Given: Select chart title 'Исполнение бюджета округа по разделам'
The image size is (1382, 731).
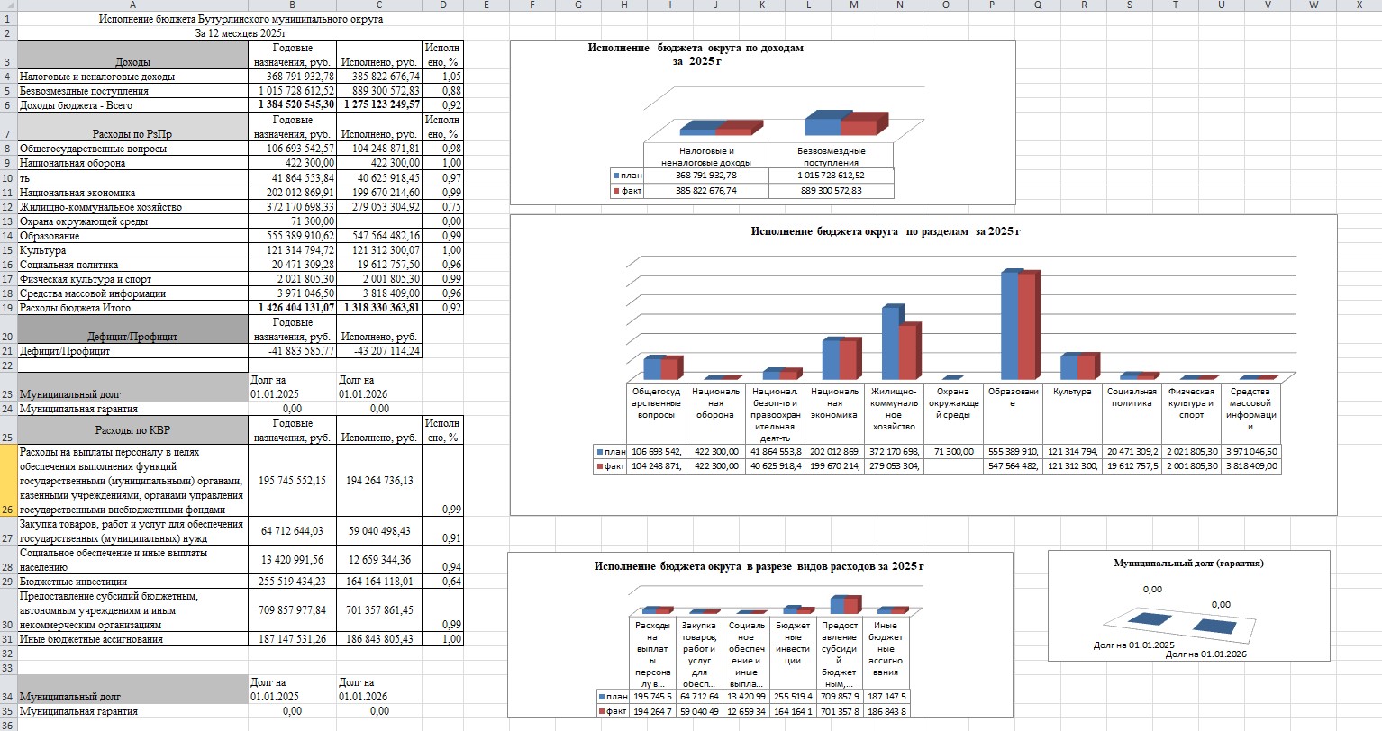Looking at the screenshot, I should (x=885, y=231).
